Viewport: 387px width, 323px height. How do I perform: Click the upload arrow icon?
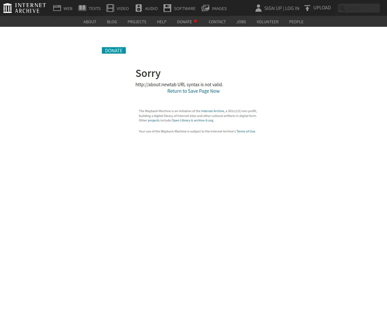(x=307, y=8)
